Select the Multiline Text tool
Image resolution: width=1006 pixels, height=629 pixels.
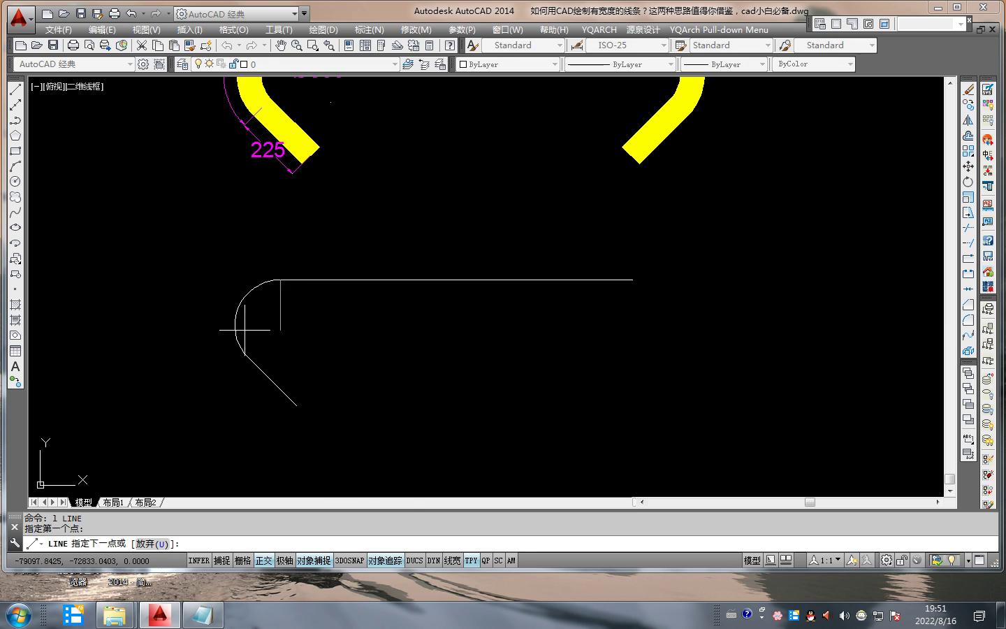point(15,367)
